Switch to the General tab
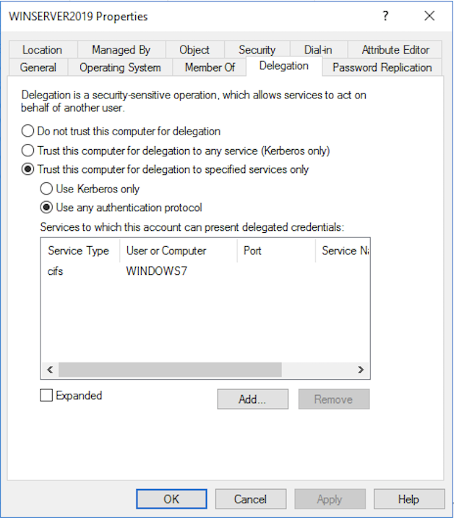This screenshot has width=454, height=518. 38,67
